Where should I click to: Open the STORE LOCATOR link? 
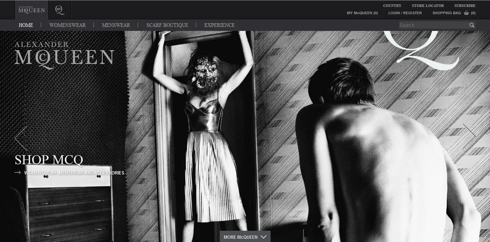(428, 6)
